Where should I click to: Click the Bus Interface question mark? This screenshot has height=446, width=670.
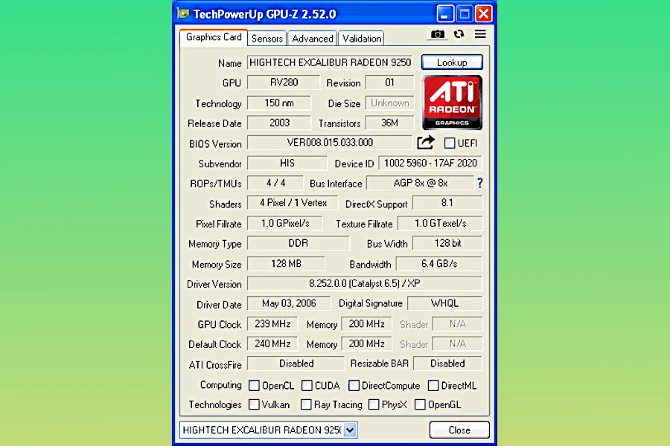480,183
